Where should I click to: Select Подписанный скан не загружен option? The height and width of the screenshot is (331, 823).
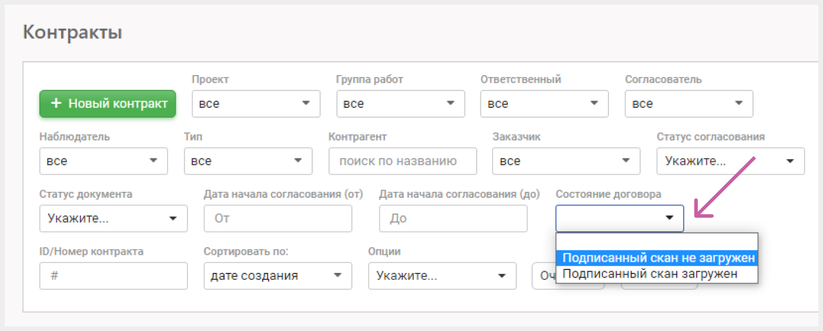click(x=657, y=258)
